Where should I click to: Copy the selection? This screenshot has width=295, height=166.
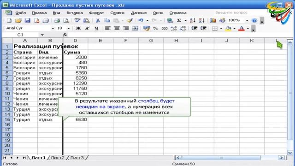pyautogui.click(x=107, y=20)
